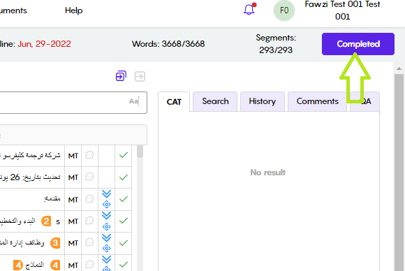Viewport: 405px width, 271px height.
Task: Open comment bubble on the مقدمة row
Action: pyautogui.click(x=89, y=199)
